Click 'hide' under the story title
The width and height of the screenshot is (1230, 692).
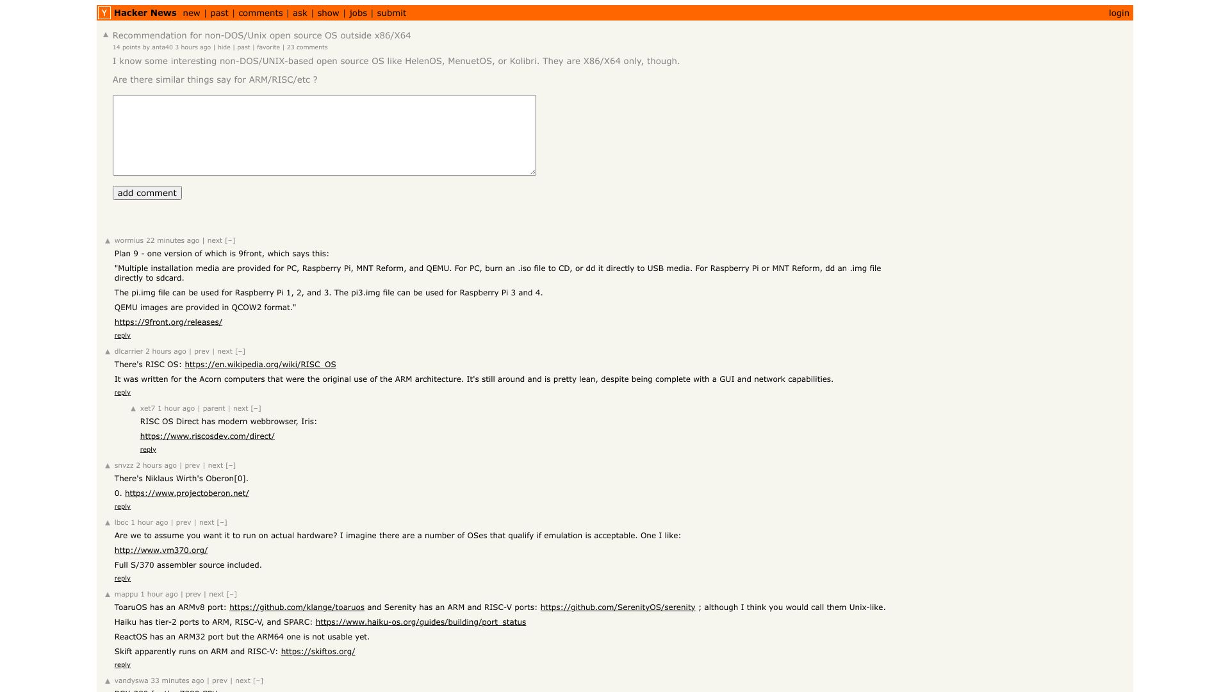pyautogui.click(x=224, y=47)
